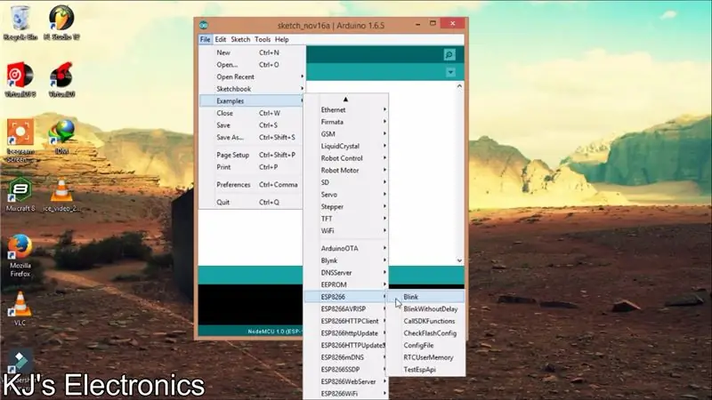
Task: Choose Close from the File menu
Action: (x=252, y=113)
